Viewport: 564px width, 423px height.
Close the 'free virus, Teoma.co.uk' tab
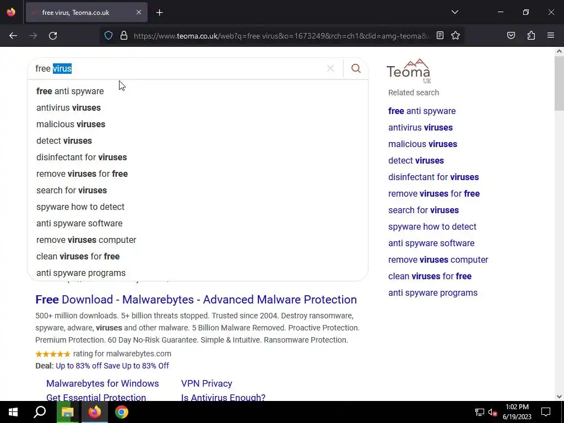click(x=138, y=12)
